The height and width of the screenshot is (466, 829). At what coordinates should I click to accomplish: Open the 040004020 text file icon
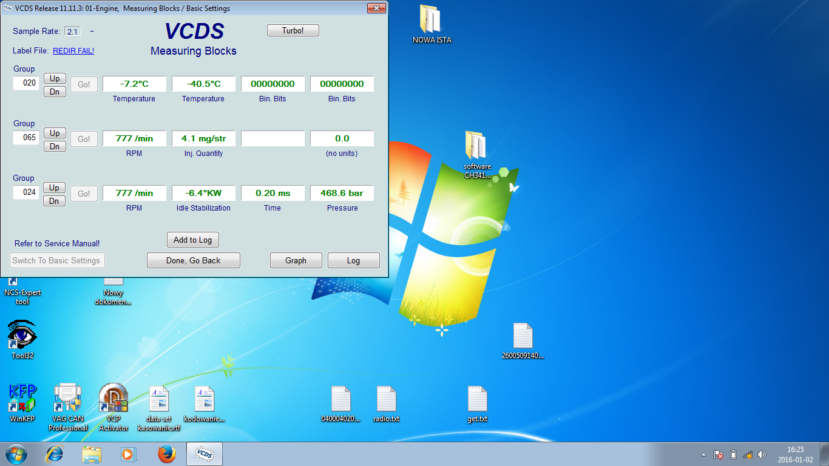(x=341, y=399)
